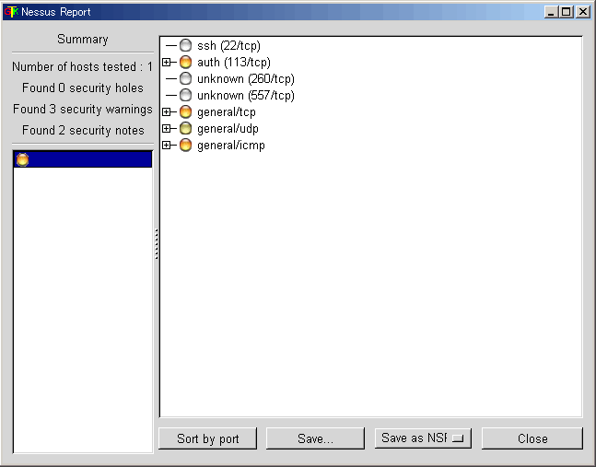Click the GTK icon in the title bar
The height and width of the screenshot is (467, 596).
[x=11, y=12]
